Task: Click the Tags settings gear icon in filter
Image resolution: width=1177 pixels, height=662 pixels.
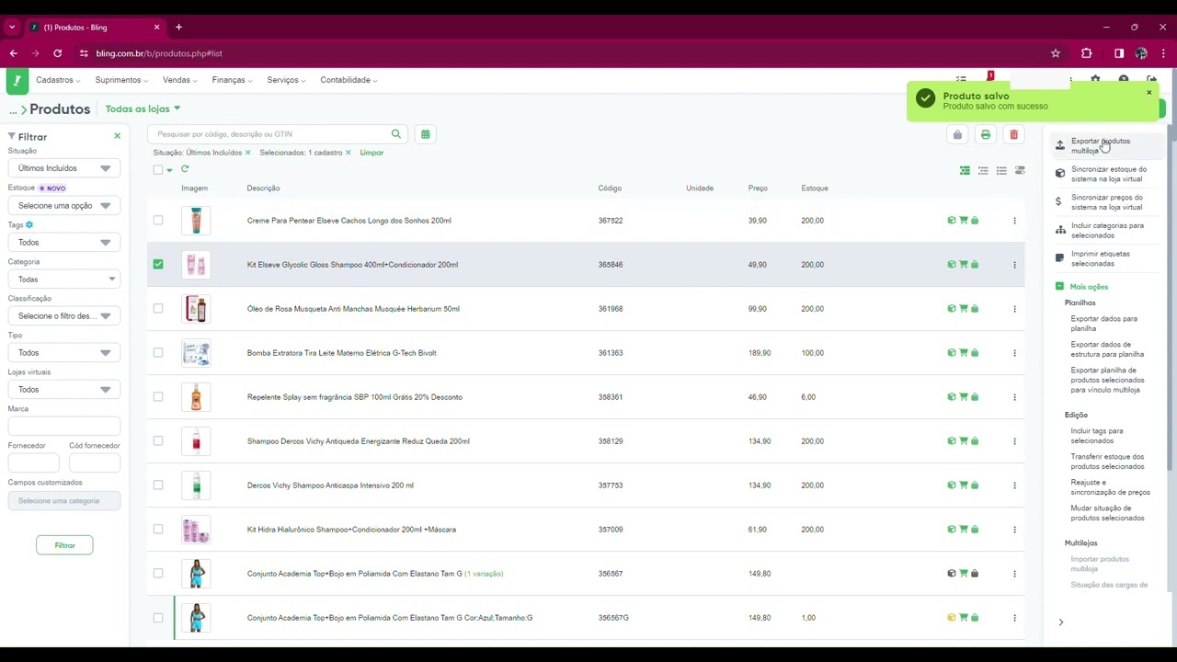Action: pos(29,224)
